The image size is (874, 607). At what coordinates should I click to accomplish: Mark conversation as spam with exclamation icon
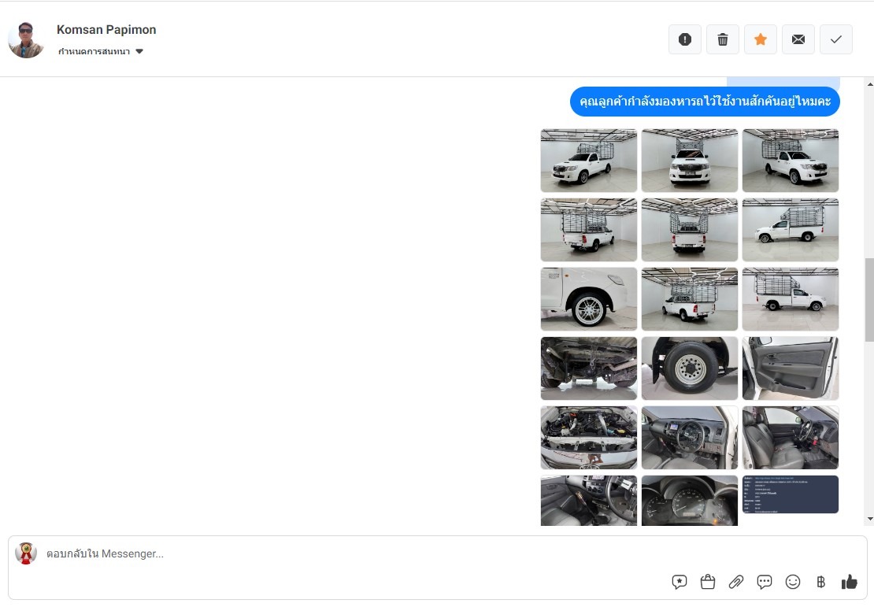(x=684, y=39)
